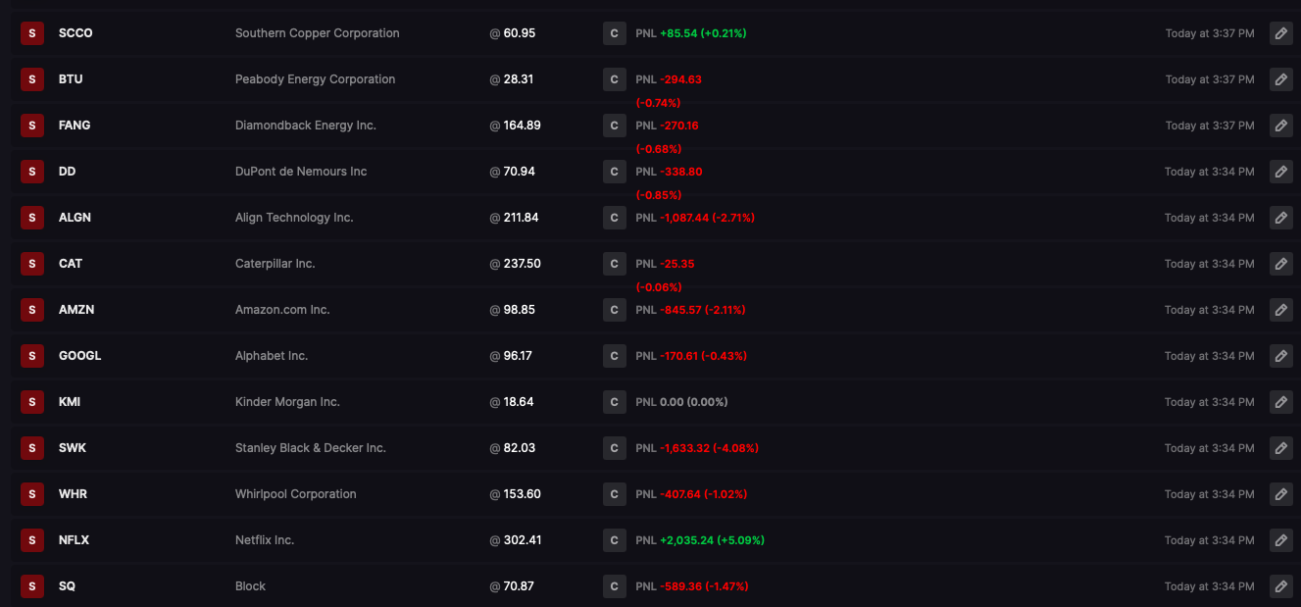Click the DuPont de Nemours Inc name

[301, 172]
